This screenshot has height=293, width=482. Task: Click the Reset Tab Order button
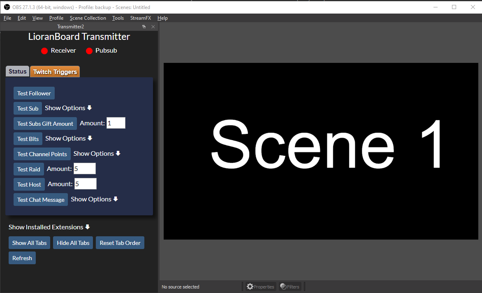pyautogui.click(x=120, y=243)
